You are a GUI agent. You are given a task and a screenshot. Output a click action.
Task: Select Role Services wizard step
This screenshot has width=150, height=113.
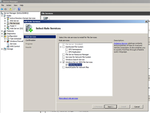pos(40,37)
